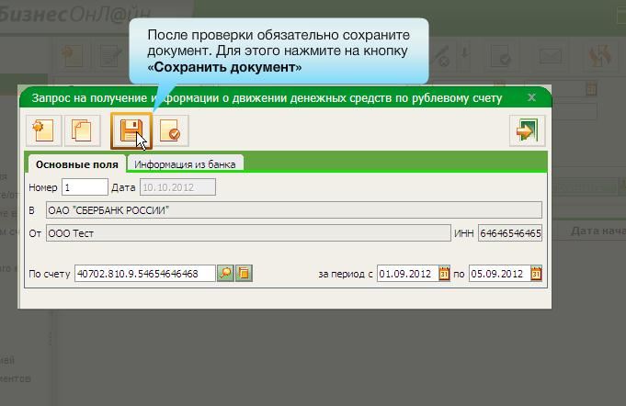
Task: Click envelope icon in background toolbar
Action: (550, 56)
